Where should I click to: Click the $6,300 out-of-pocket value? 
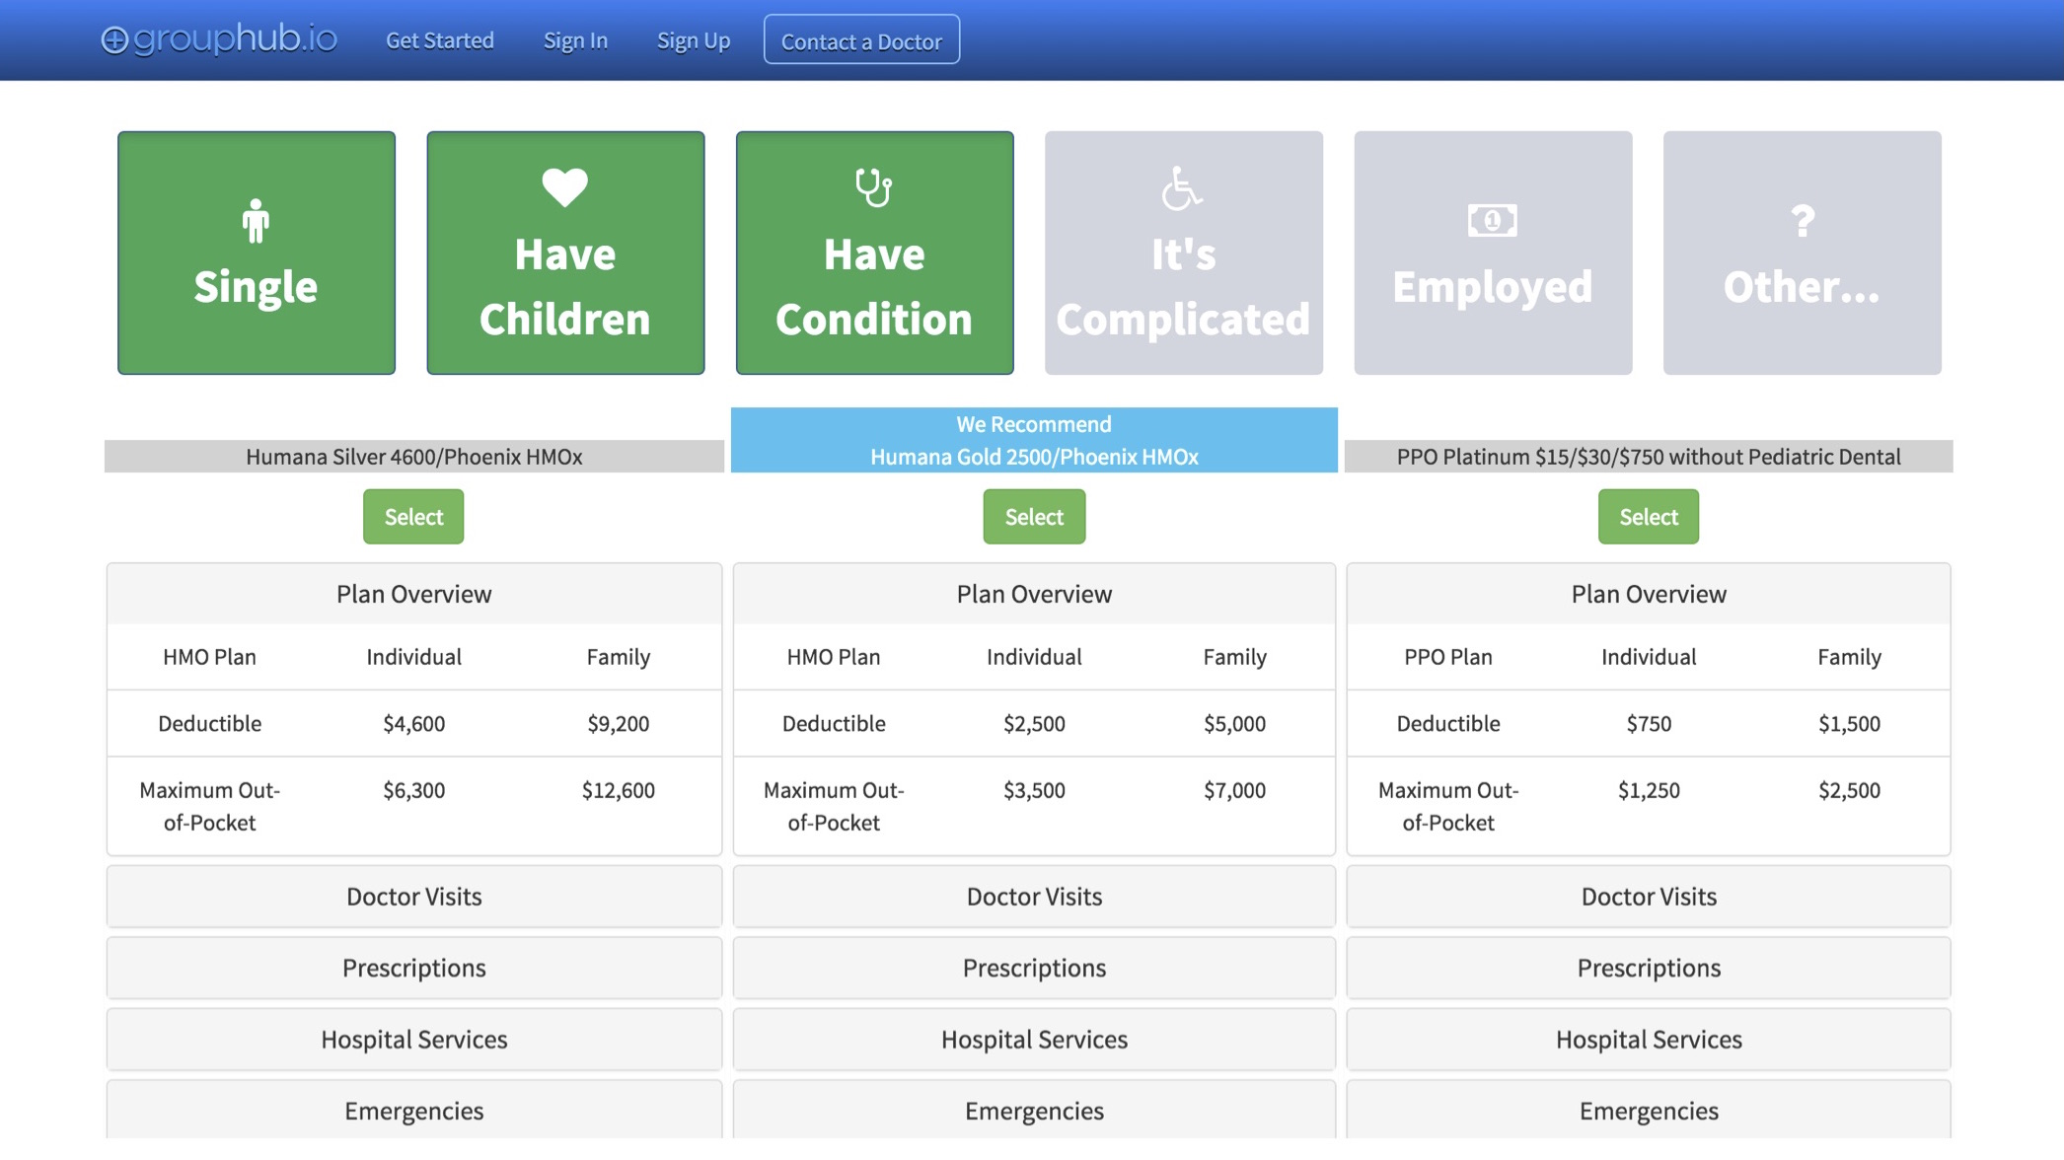414,790
